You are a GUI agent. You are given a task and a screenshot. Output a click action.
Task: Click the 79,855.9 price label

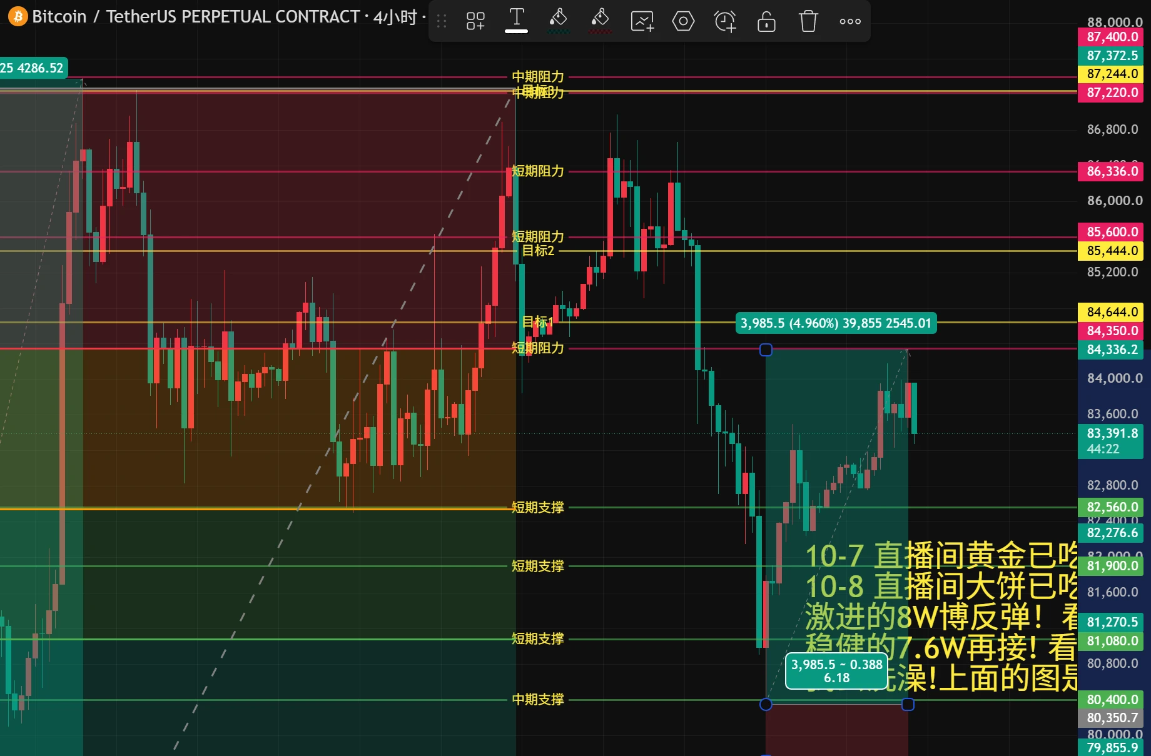(1112, 747)
